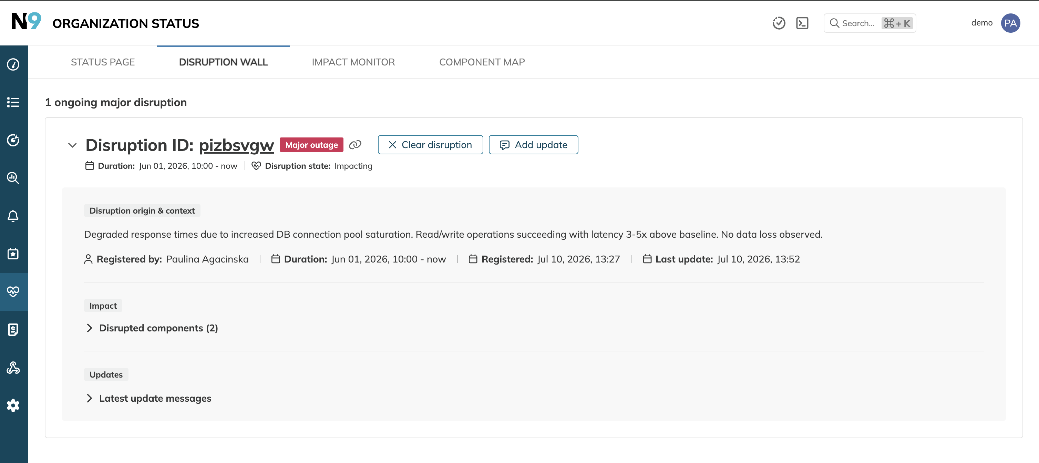
Task: Collapse the Disruption ID pizbsvgw section
Action: [x=73, y=145]
